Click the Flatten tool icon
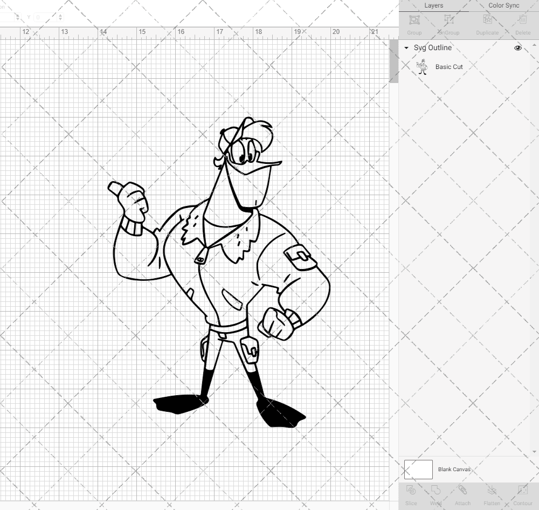This screenshot has width=539, height=510. tap(492, 490)
